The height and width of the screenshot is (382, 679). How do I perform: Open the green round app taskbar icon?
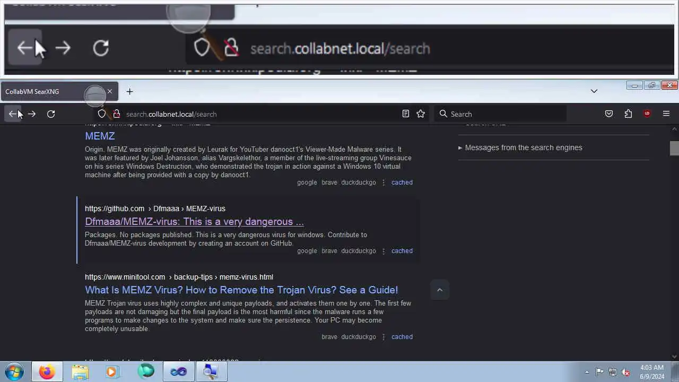(x=146, y=372)
